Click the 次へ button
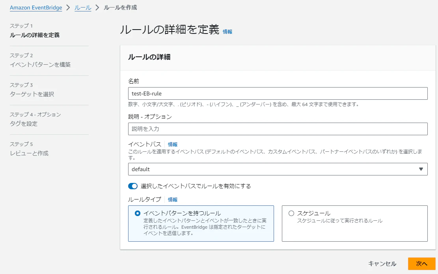 (x=421, y=264)
